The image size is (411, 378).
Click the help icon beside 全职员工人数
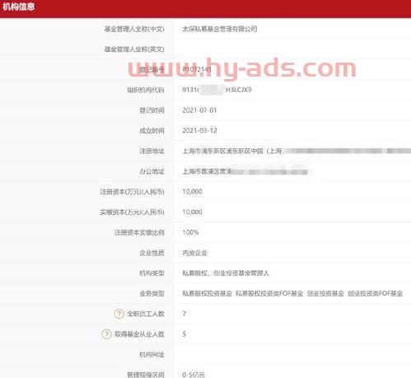pos(119,314)
